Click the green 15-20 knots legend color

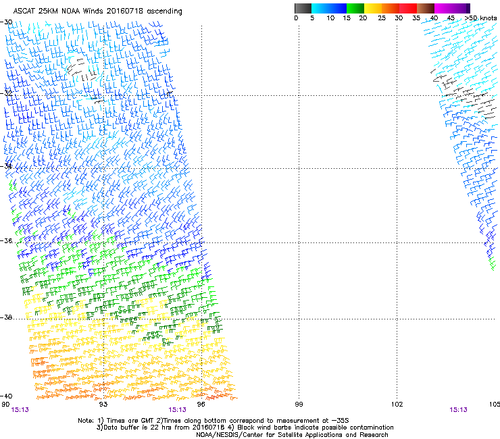tap(355, 8)
